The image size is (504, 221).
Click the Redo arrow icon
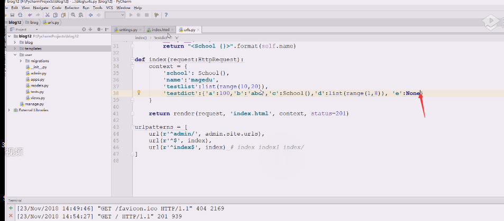click(38, 15)
